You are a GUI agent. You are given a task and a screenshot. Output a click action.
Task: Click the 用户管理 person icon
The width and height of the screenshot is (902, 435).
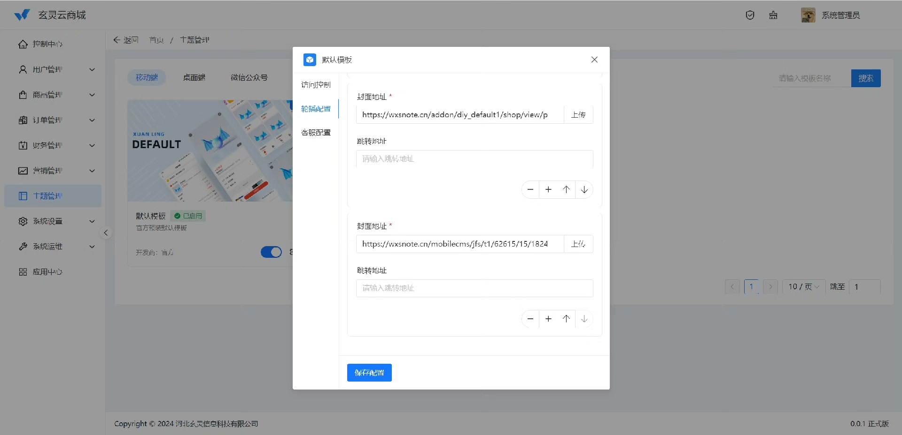click(x=23, y=69)
